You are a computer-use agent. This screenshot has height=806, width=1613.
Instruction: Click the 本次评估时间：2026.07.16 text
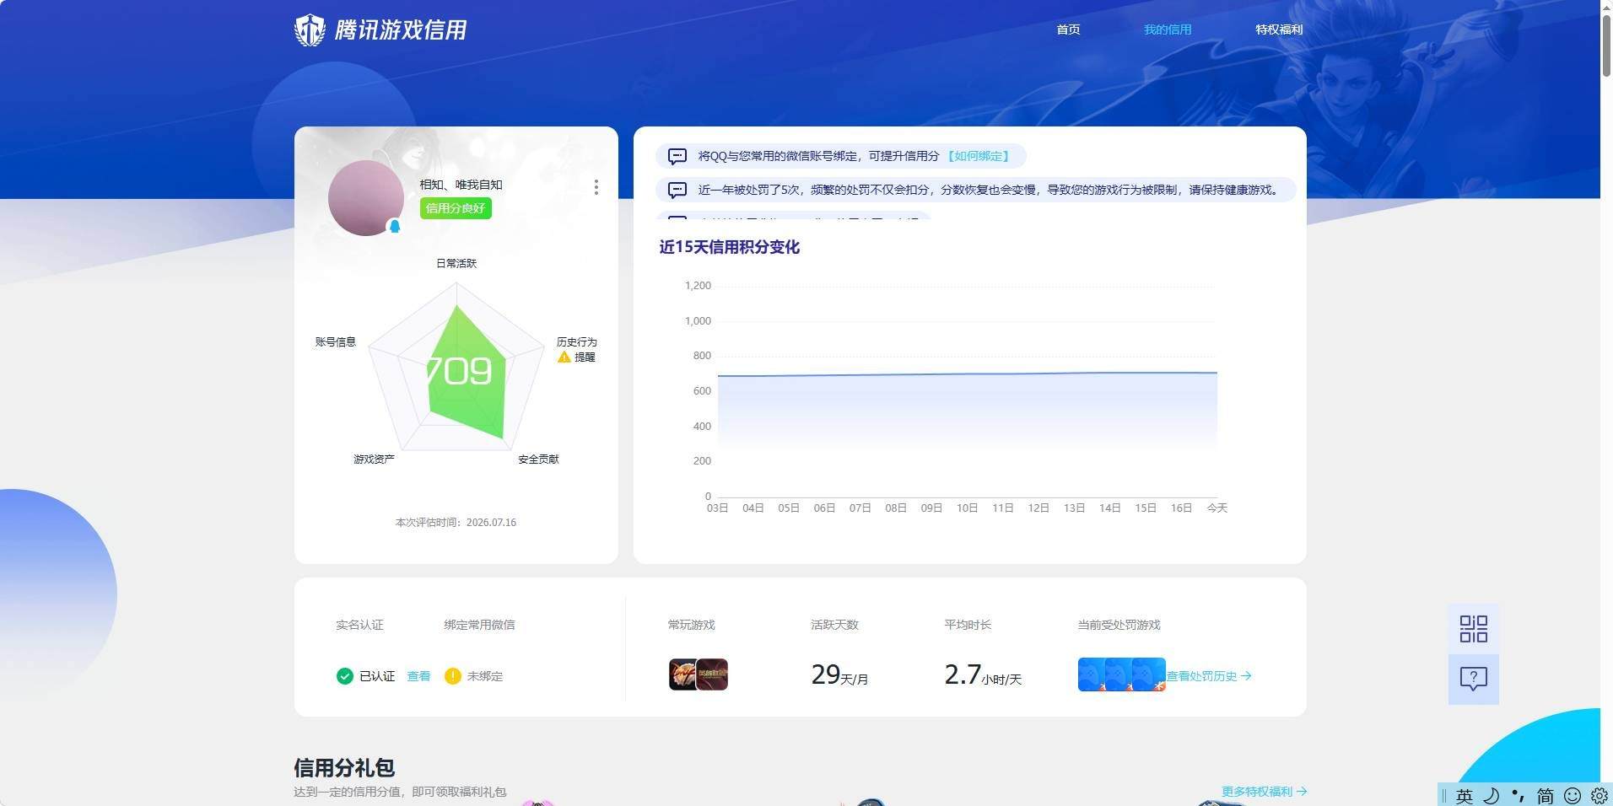point(456,523)
